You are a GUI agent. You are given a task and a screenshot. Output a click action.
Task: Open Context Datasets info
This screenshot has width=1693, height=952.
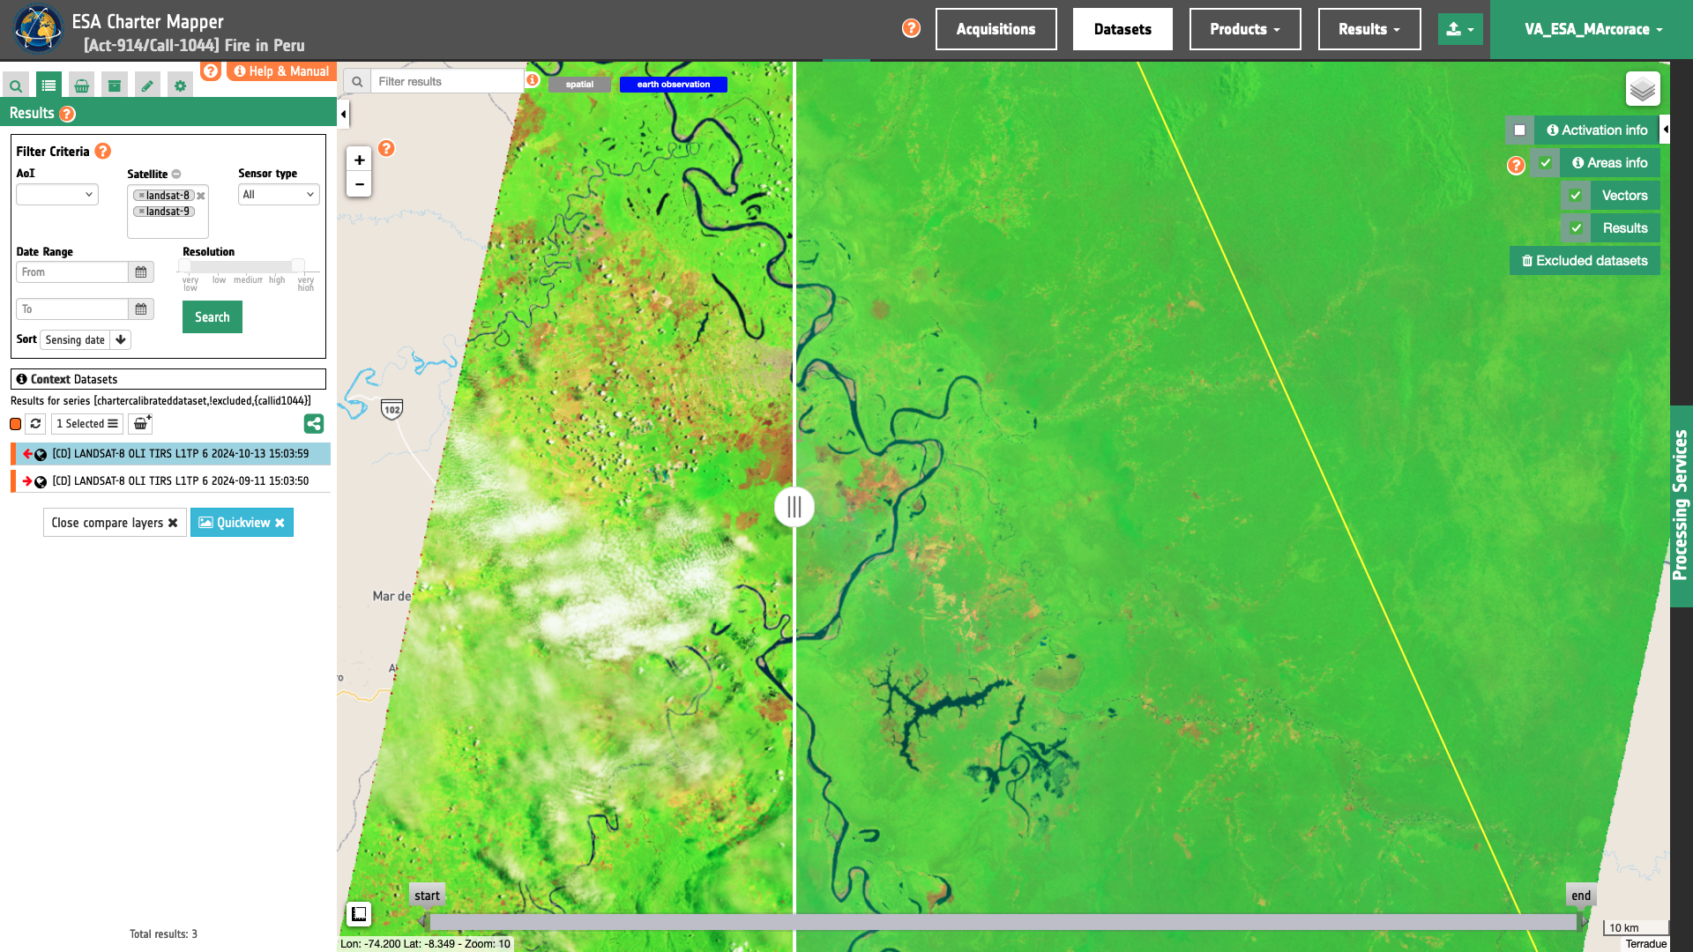click(x=168, y=379)
